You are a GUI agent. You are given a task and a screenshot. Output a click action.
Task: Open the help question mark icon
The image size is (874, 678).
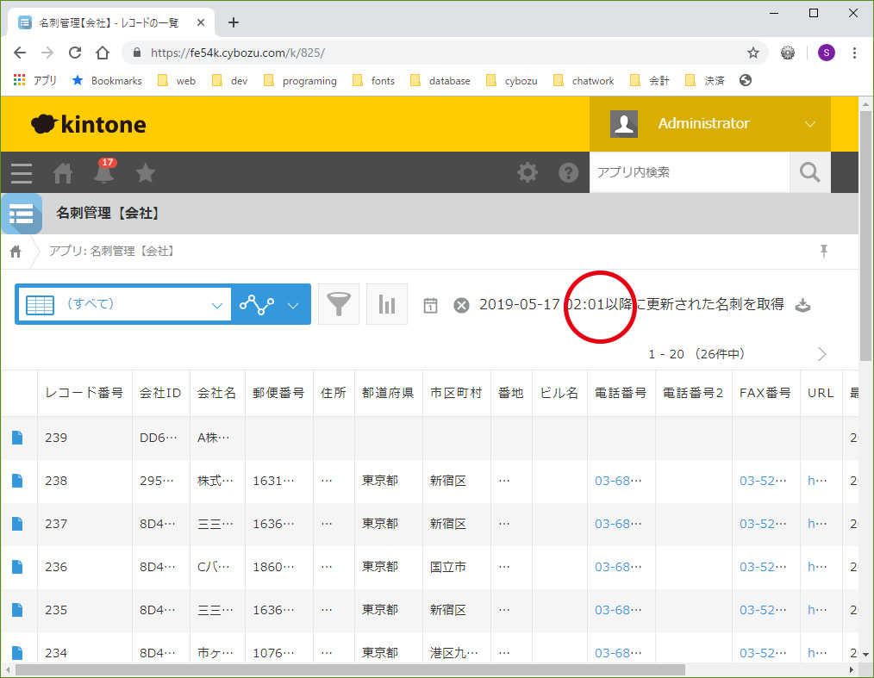(x=569, y=172)
